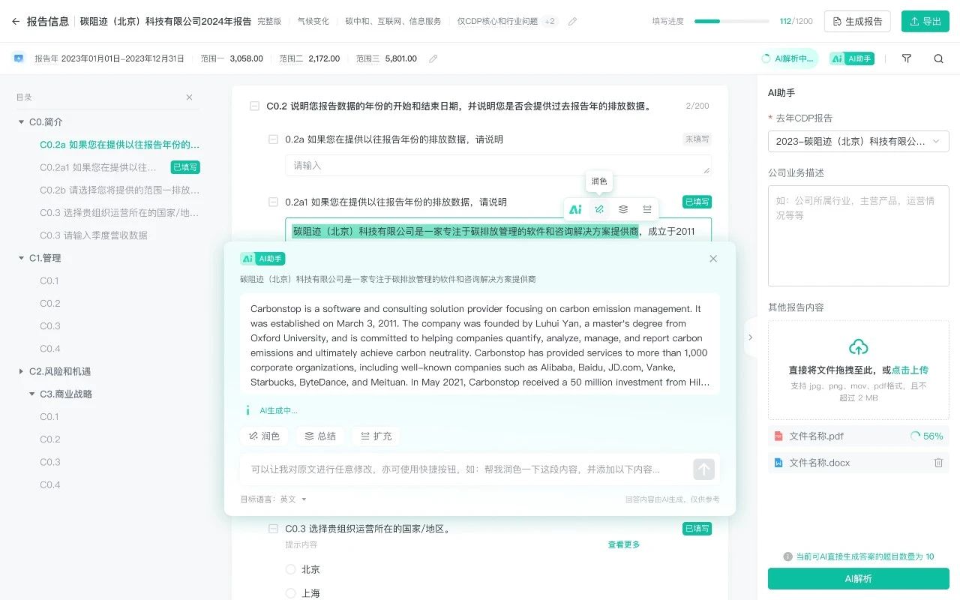Image resolution: width=960 pixels, height=600 pixels.
Task: Open the filter funnel icon in toolbar
Action: pos(907,58)
